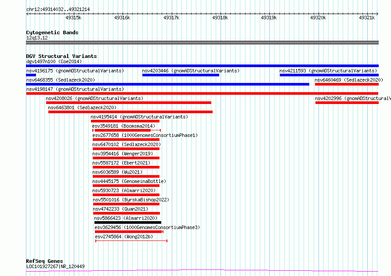Select the thin red line under esv2745864
Screen dimensions: 391x276
pos(131,241)
